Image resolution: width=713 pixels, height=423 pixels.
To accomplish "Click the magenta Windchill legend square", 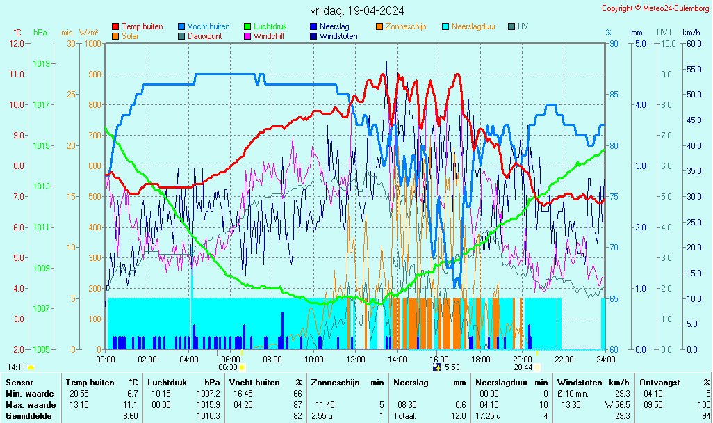I will coord(247,36).
